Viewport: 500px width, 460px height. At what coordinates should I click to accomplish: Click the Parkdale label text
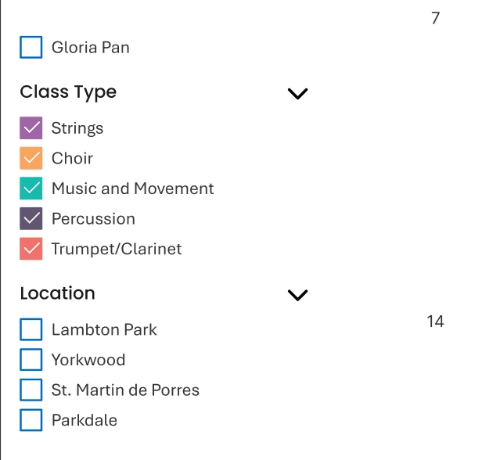(85, 420)
